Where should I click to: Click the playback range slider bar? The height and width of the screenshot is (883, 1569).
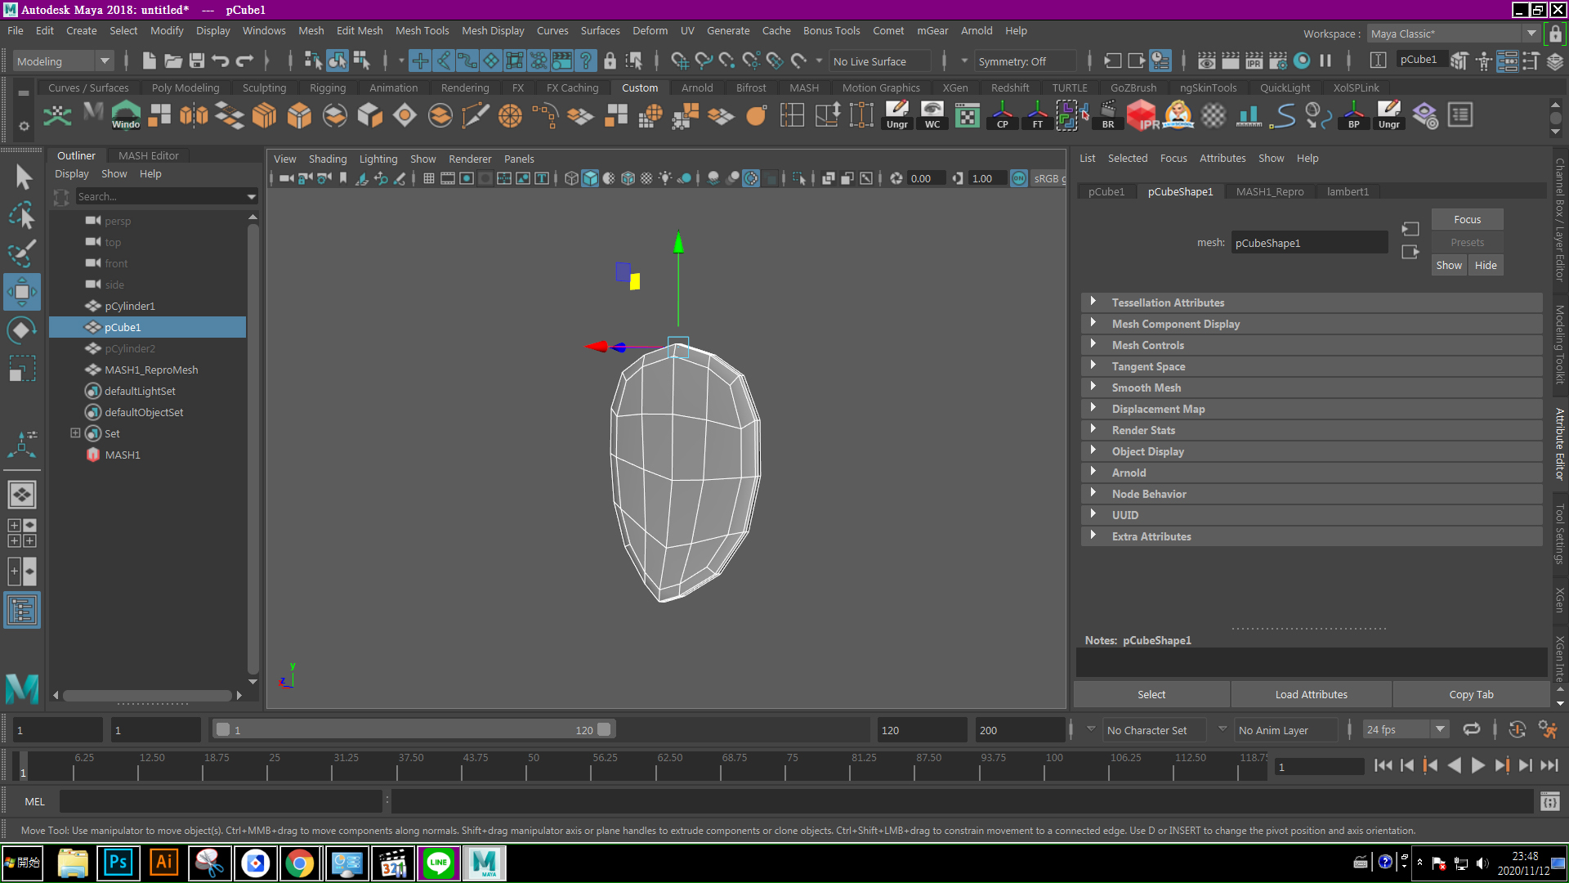pyautogui.click(x=413, y=730)
